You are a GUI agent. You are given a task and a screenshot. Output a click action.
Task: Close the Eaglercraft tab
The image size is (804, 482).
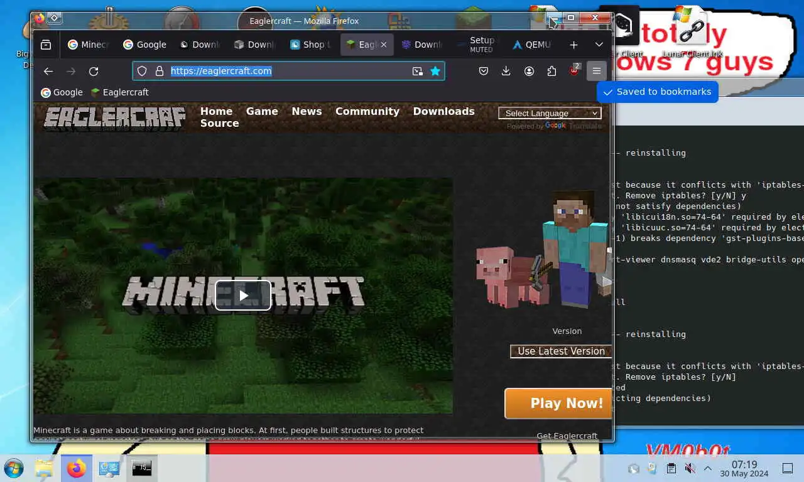click(x=384, y=45)
